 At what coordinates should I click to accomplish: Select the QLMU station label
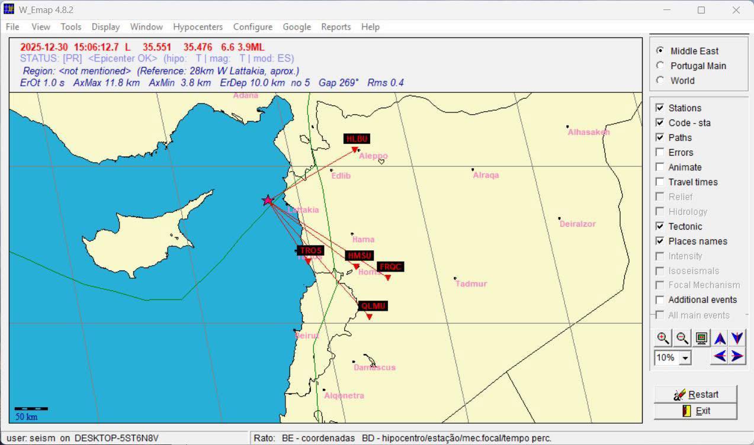(373, 306)
